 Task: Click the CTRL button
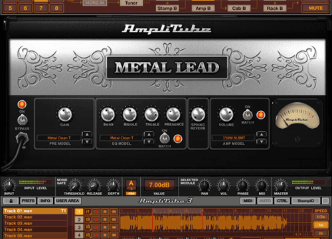282,200
